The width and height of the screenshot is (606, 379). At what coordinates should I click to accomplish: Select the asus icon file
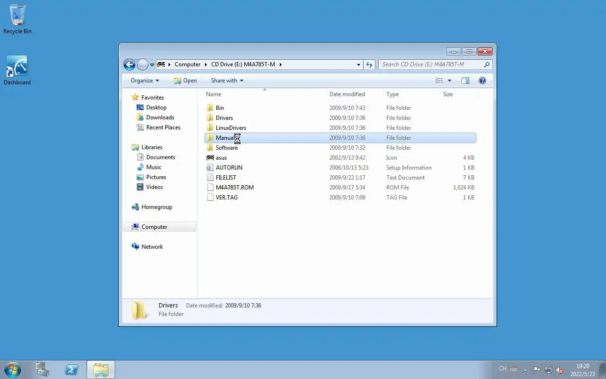point(210,158)
